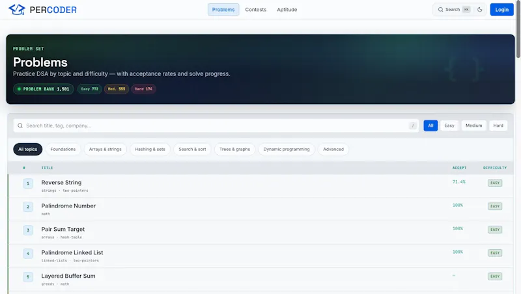Click EASY badge on Pair Sum Target row
The width and height of the screenshot is (521, 294).
[495, 230]
